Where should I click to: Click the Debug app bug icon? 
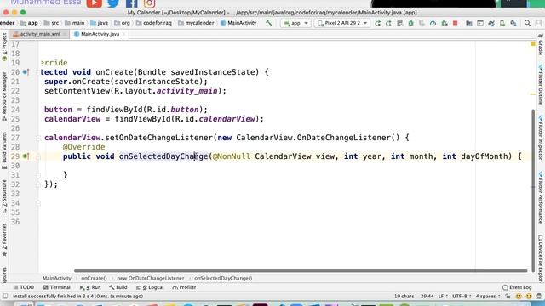click(x=410, y=23)
